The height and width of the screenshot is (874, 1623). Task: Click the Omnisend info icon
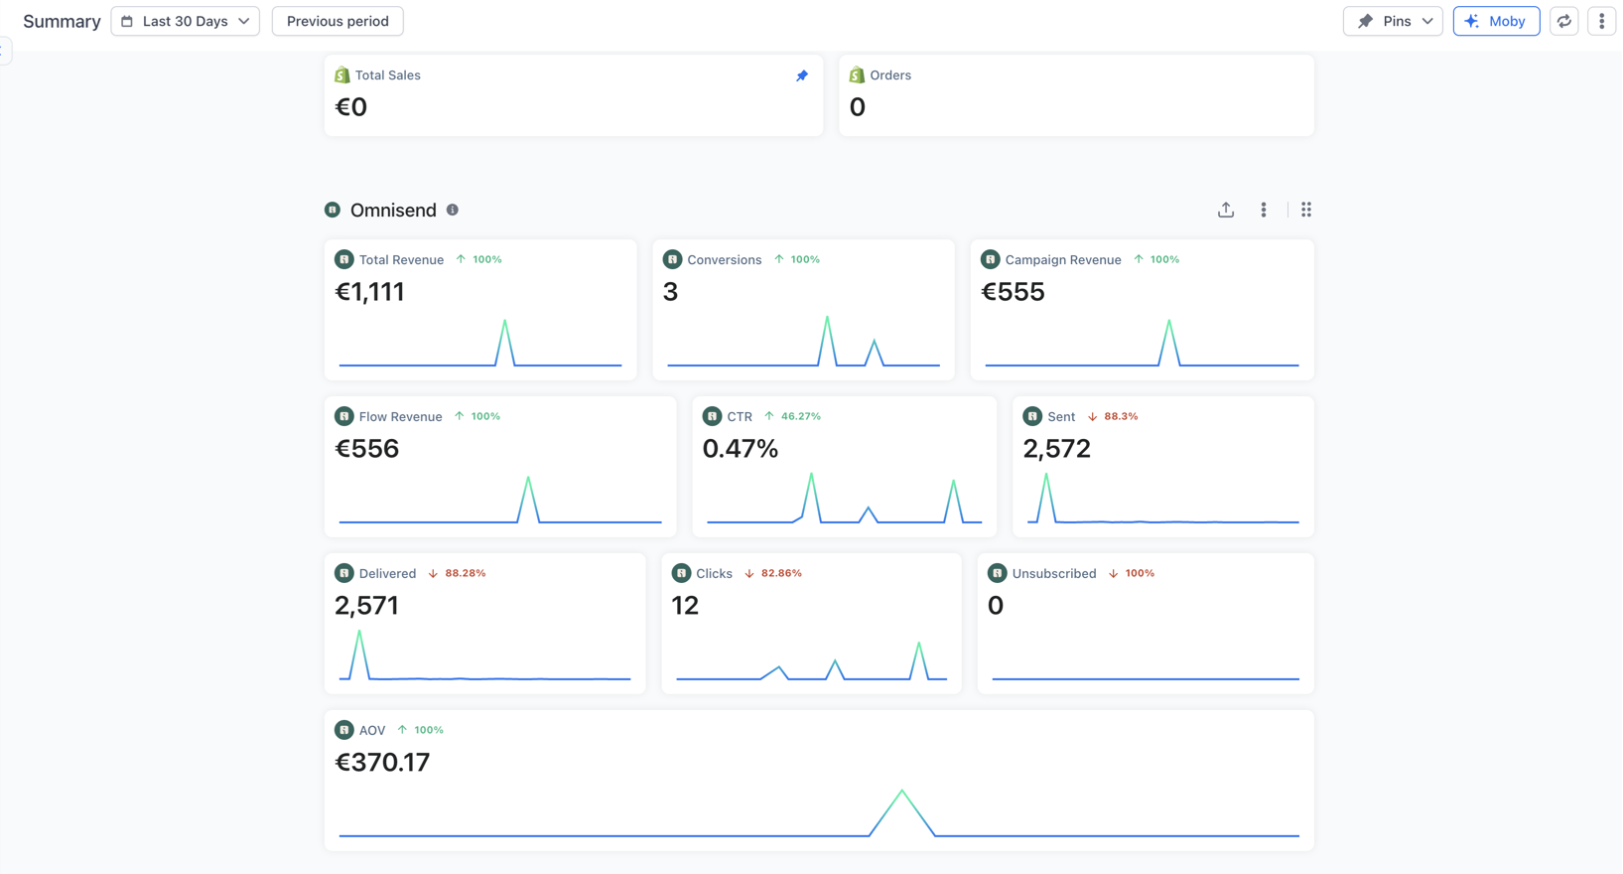click(453, 210)
